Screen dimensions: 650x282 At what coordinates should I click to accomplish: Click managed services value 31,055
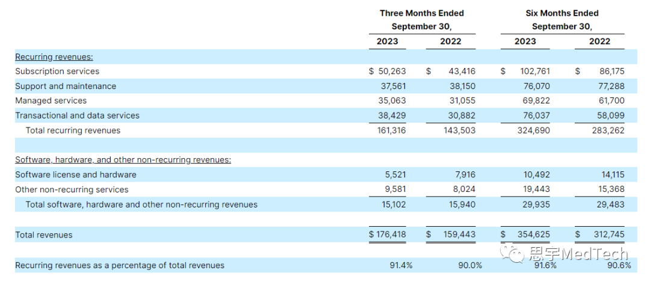(462, 100)
